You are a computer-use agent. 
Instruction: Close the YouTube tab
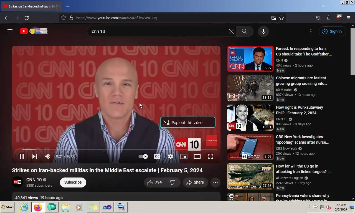57,6
